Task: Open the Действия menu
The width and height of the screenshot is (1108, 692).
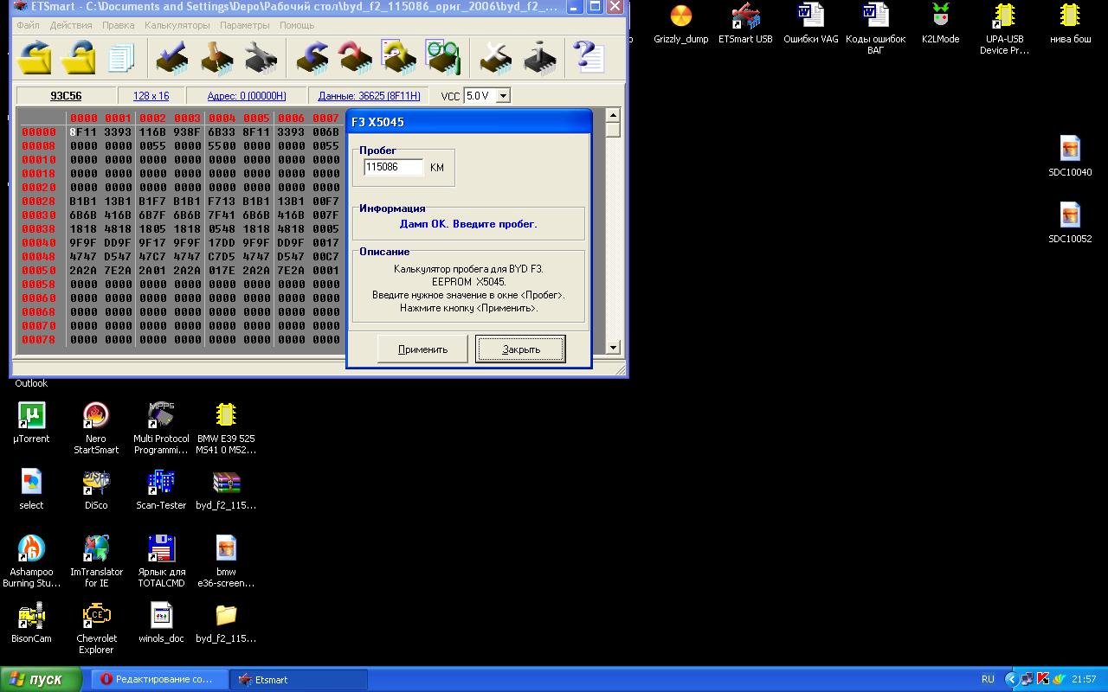Action: (x=71, y=25)
